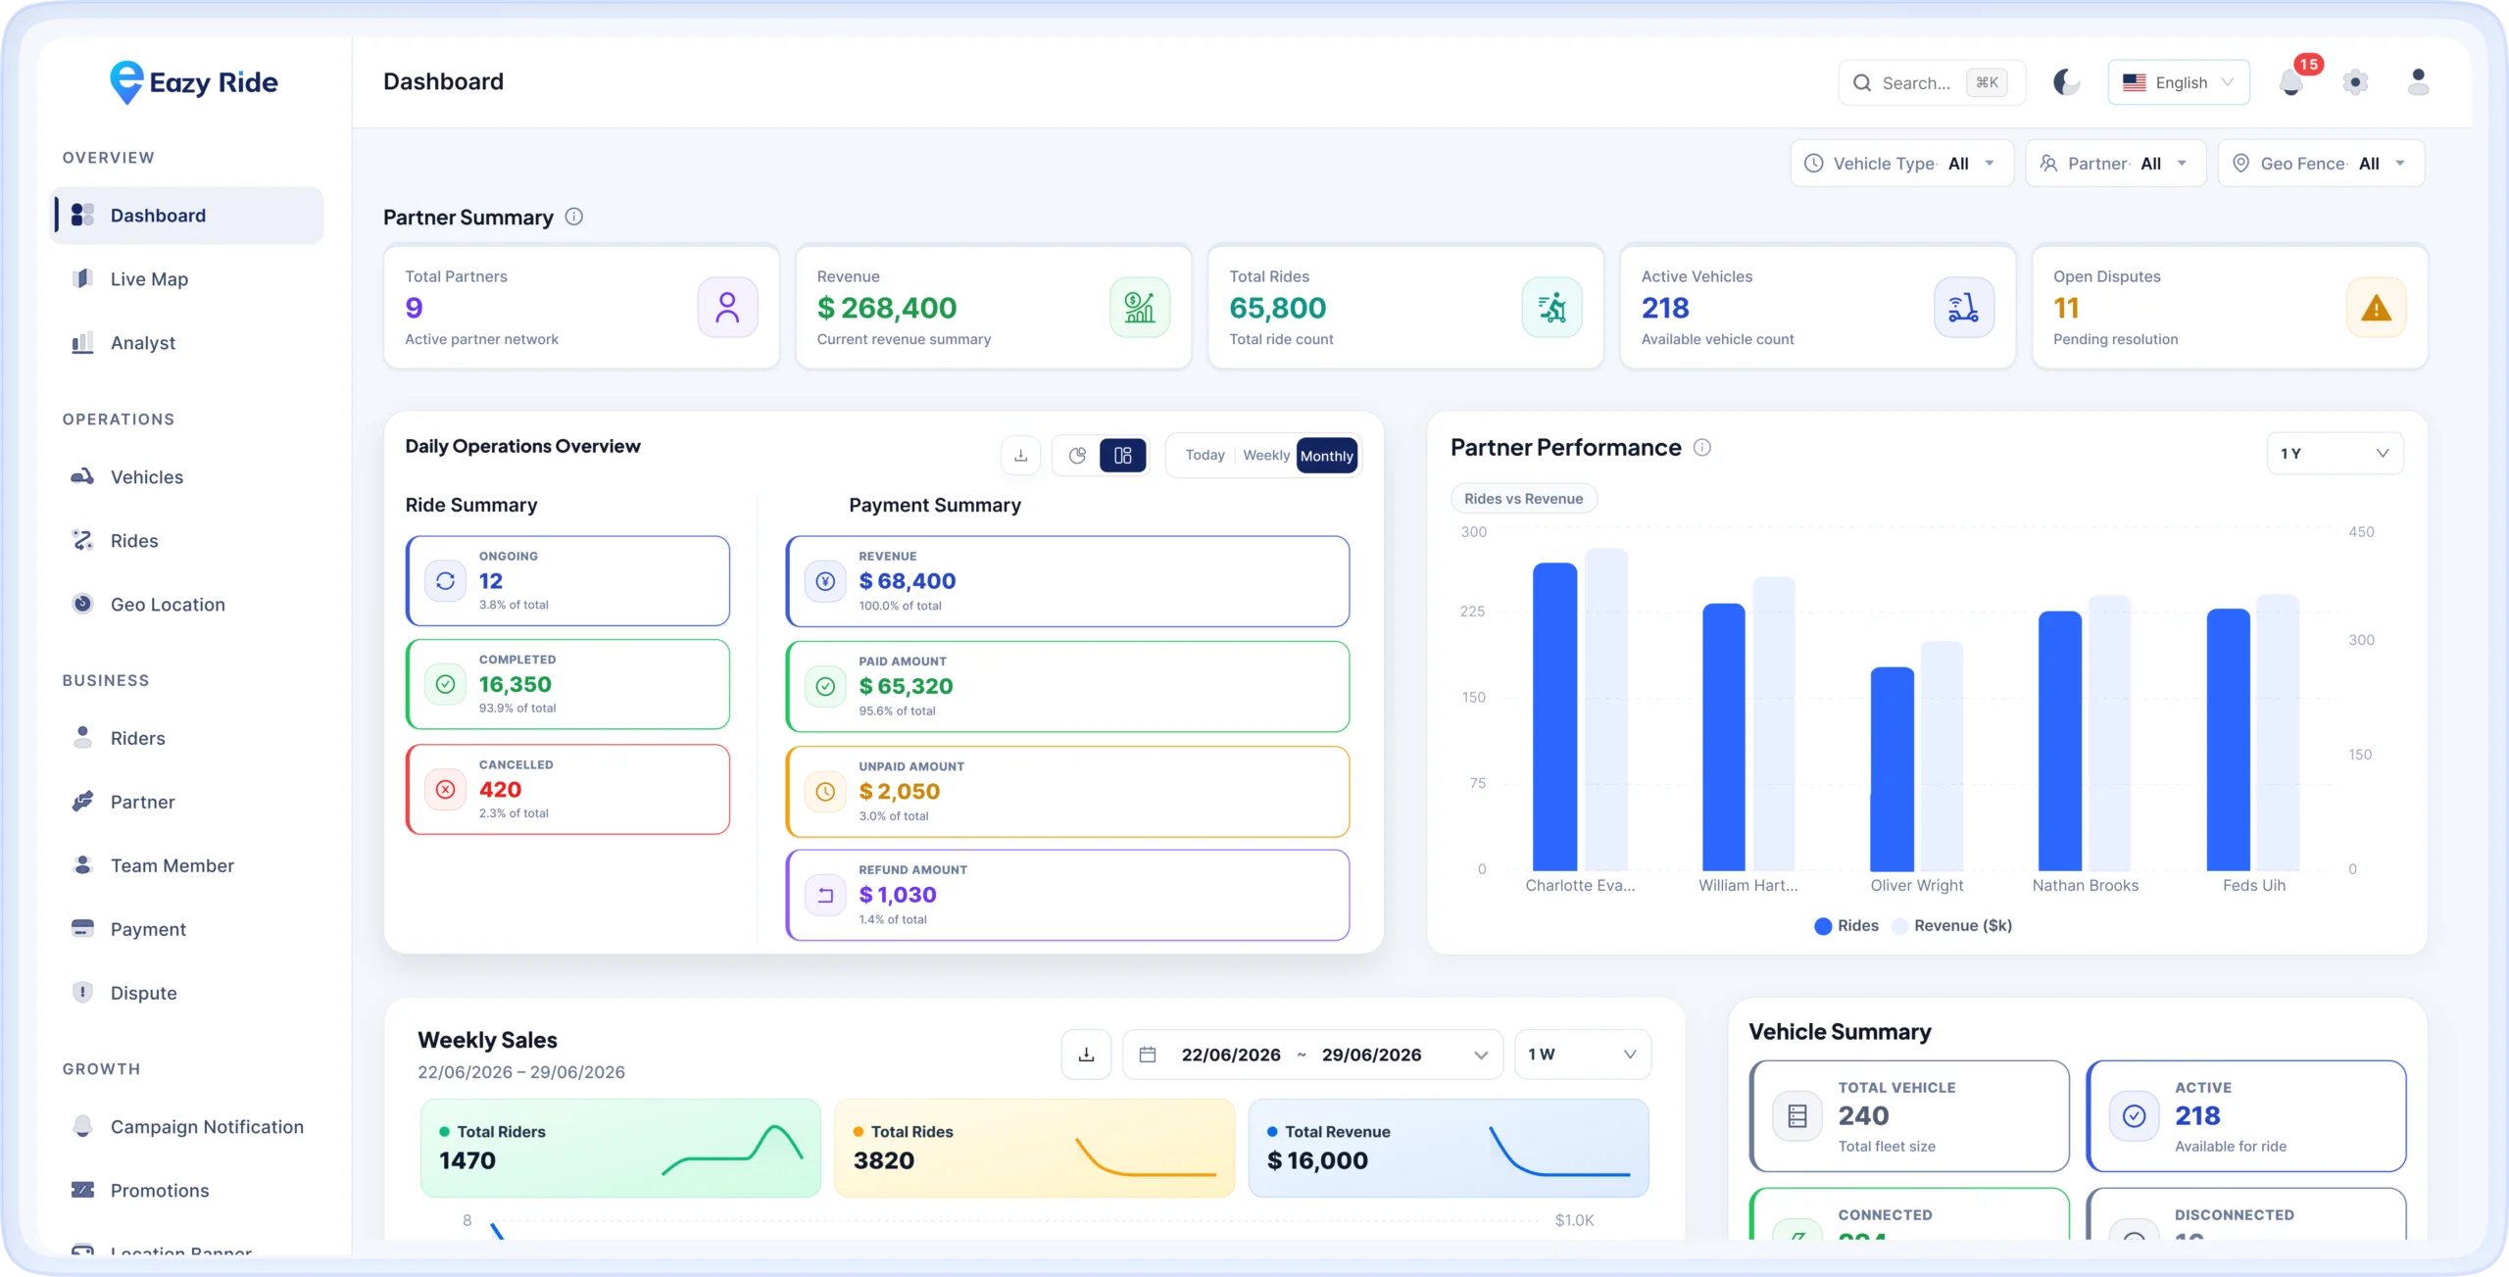Click Revenue chart icon in summary card

(1140, 308)
